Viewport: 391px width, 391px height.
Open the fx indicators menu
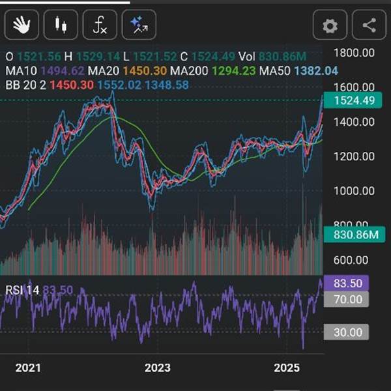pos(100,25)
